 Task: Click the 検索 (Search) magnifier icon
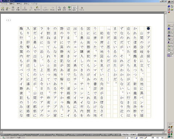[59, 8]
